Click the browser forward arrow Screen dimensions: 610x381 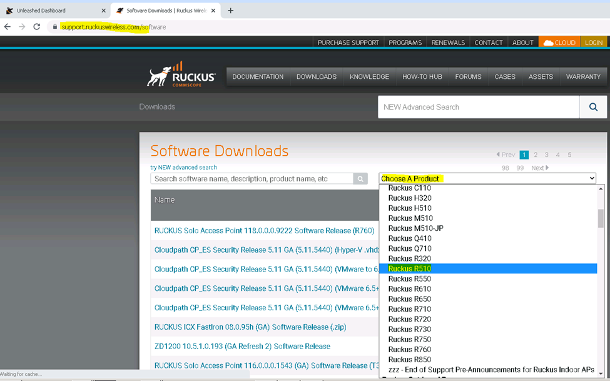click(x=22, y=27)
